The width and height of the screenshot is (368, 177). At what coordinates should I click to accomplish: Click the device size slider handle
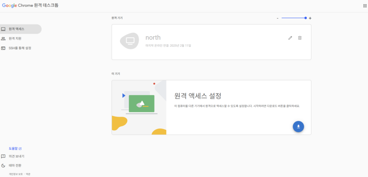tap(305, 18)
